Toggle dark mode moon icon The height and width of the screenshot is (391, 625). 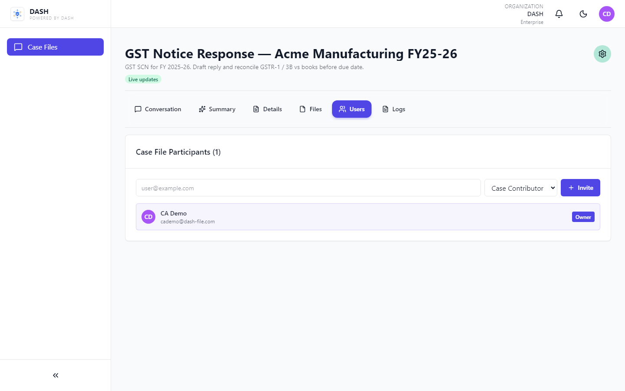(583, 14)
